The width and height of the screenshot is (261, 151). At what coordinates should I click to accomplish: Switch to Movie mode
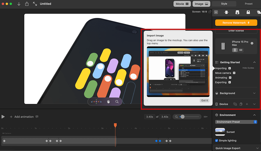pyautogui.click(x=182, y=4)
